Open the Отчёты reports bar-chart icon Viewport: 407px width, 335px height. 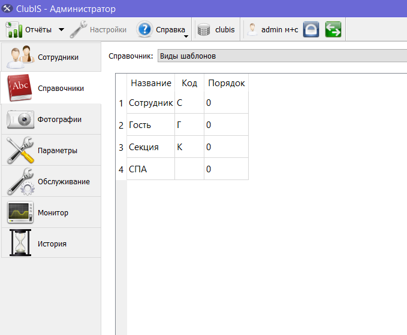pos(14,29)
